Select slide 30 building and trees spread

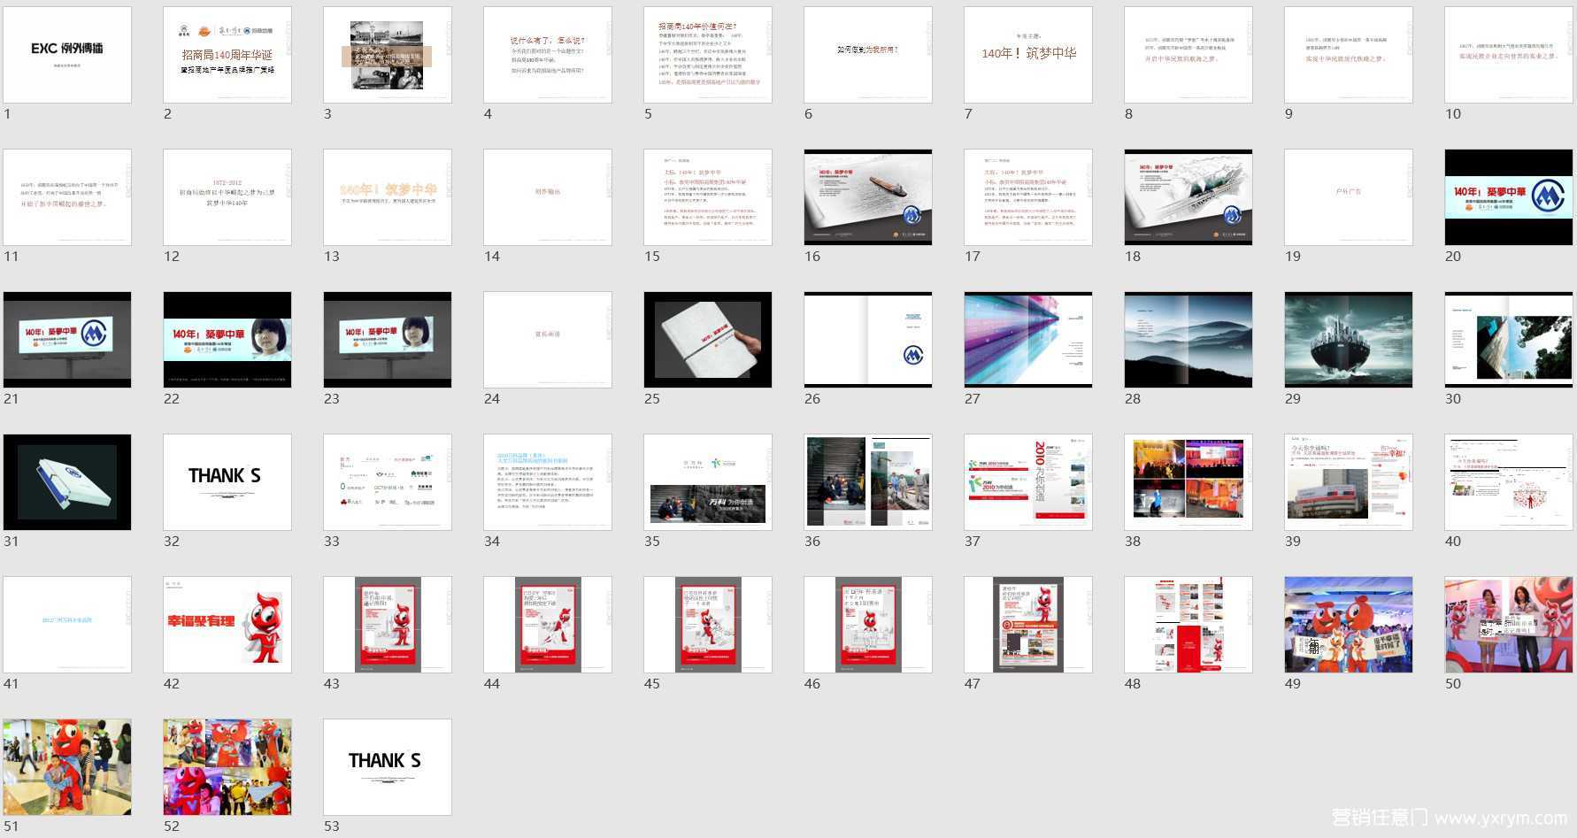click(1509, 340)
